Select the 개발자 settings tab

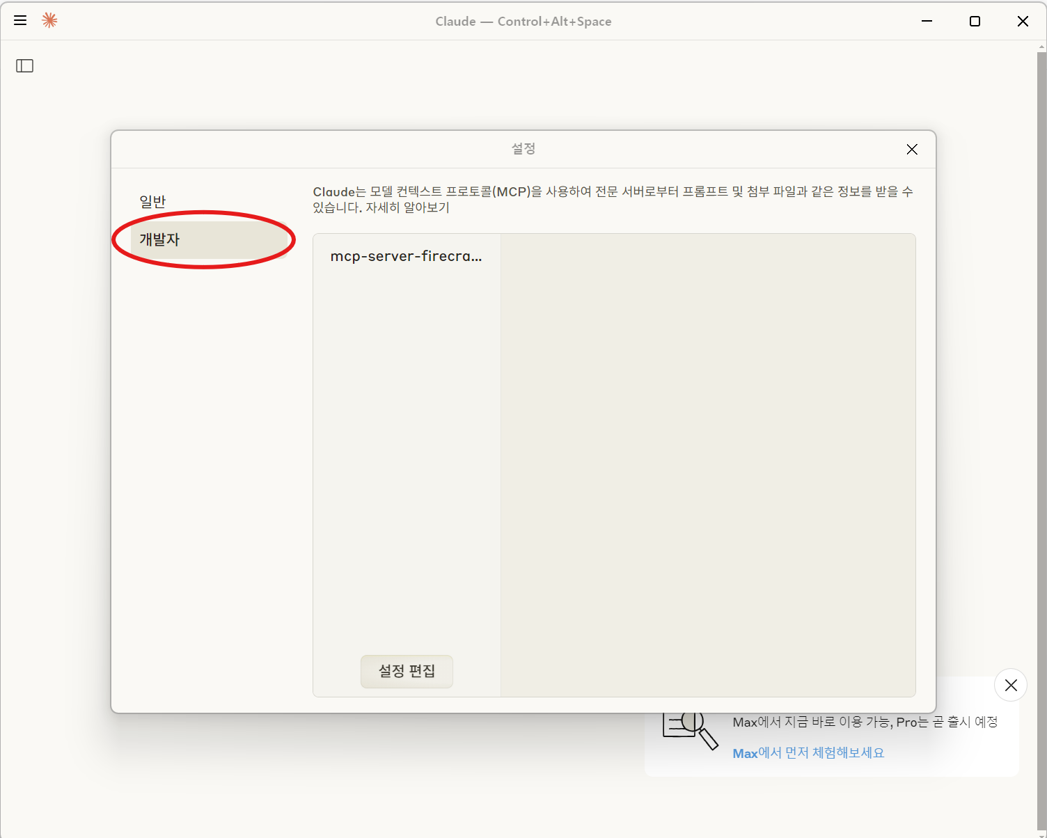(x=209, y=239)
